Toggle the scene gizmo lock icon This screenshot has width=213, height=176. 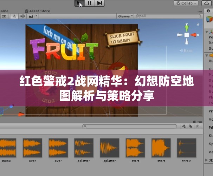(x=198, y=24)
